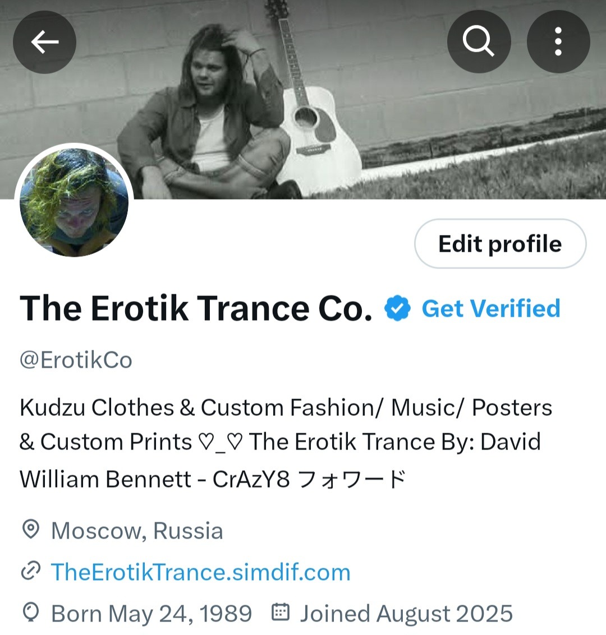
Task: Click the Joined August 2025 text
Action: click(x=406, y=613)
